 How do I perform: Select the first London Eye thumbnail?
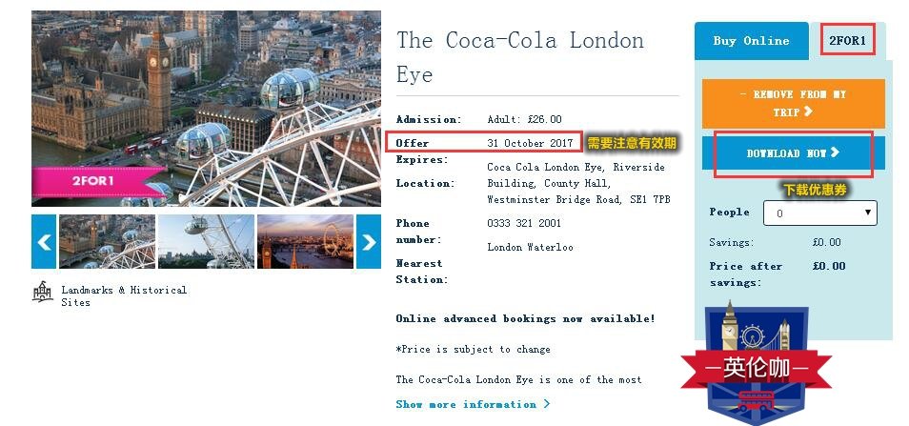107,242
